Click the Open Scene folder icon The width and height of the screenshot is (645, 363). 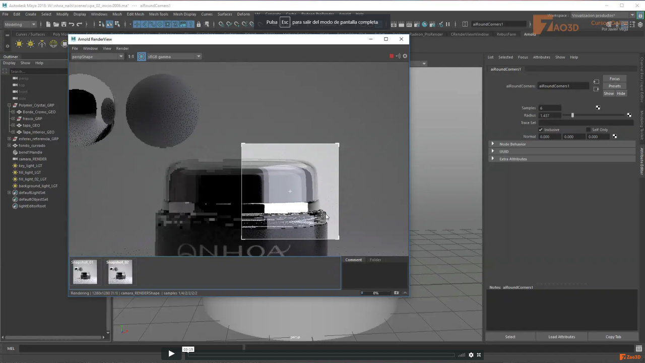(x=56, y=24)
